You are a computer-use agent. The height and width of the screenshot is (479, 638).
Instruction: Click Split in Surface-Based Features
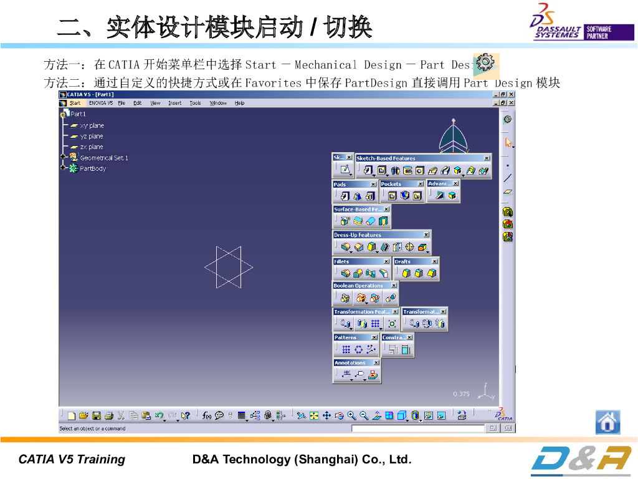point(345,221)
